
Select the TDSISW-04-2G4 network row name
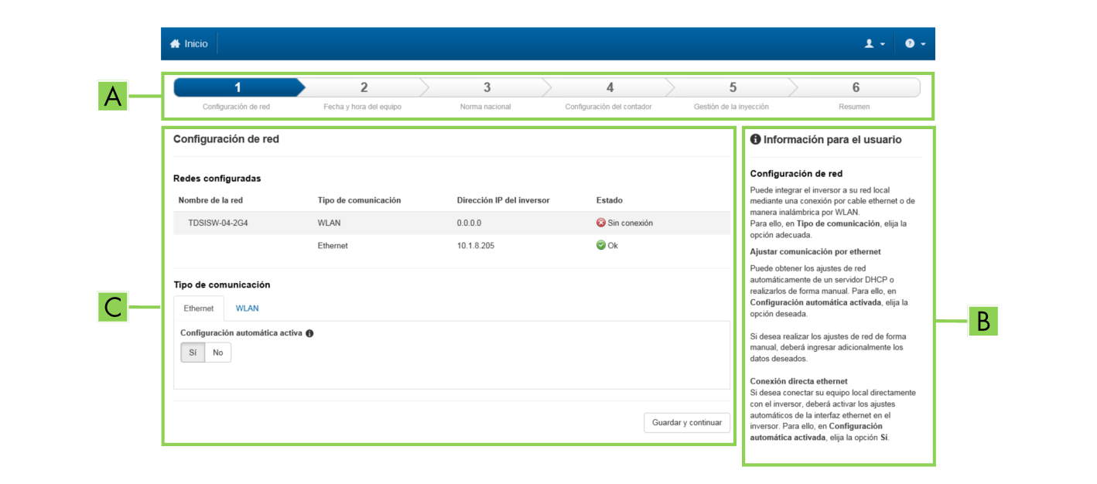tap(218, 223)
